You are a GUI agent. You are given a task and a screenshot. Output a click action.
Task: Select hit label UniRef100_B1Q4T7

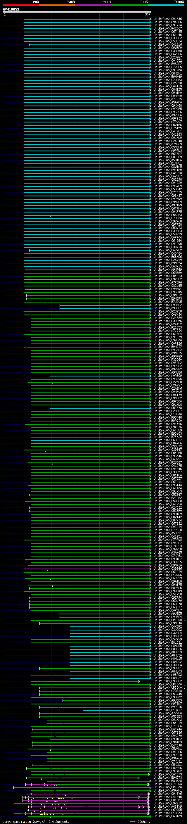pos(168,710)
